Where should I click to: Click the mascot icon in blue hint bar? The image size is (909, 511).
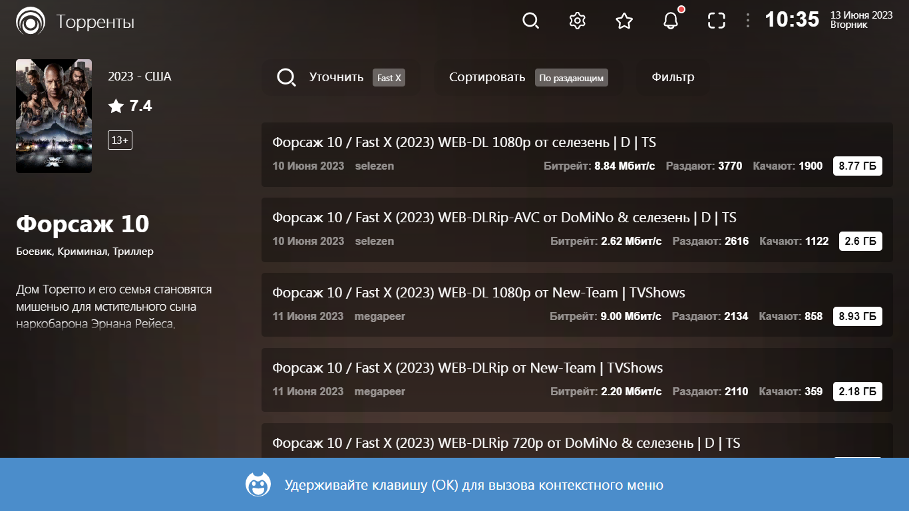[x=258, y=484]
